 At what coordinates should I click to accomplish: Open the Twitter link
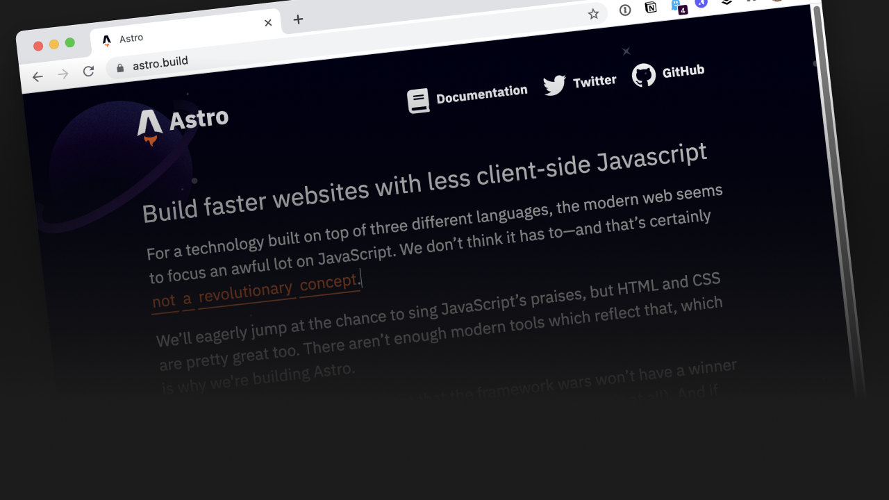pos(580,83)
